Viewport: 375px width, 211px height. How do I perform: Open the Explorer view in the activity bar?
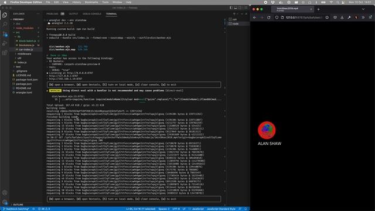tap(5, 15)
